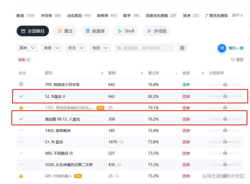This screenshot has width=250, height=184.
Task: Select the 算法 category tab
Action: click(x=65, y=31)
